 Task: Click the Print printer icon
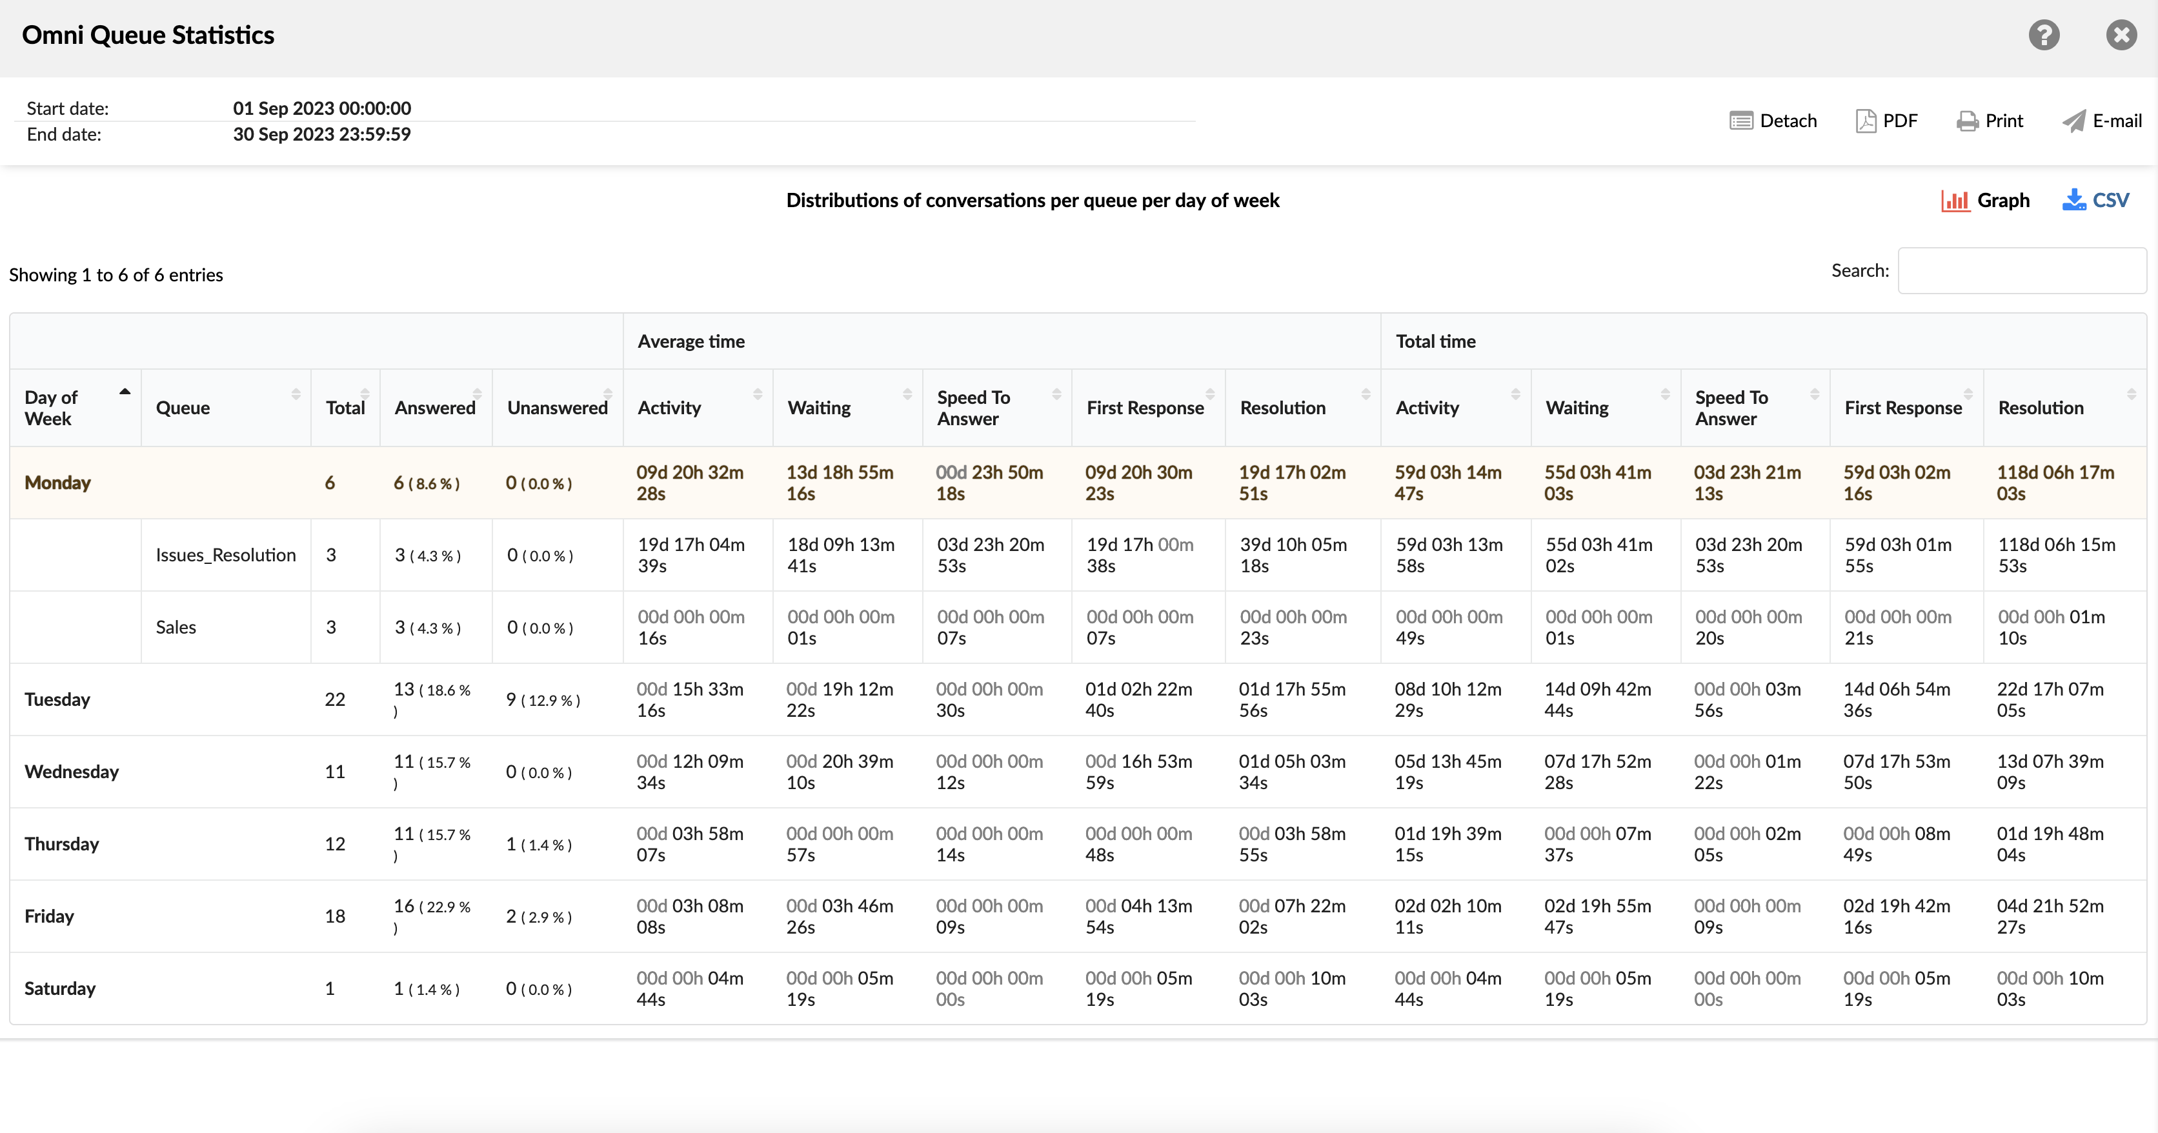pyautogui.click(x=1967, y=121)
